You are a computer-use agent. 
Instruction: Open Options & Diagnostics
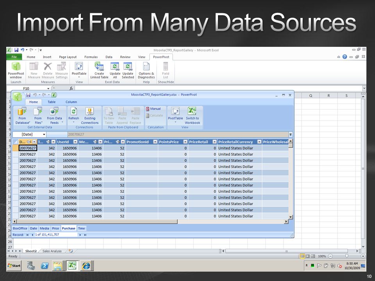(146, 70)
